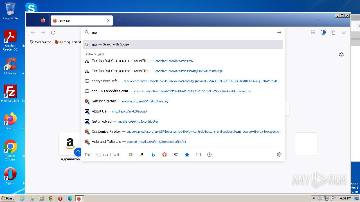Open Getting Started mozilla.org suggestion
Viewport: 360px width, 202px height.
click(183, 101)
